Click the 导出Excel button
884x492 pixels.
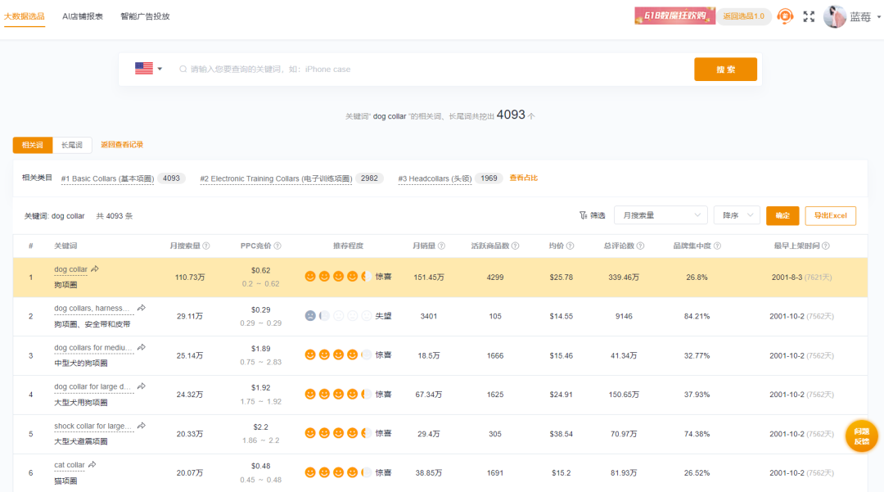[x=831, y=215]
